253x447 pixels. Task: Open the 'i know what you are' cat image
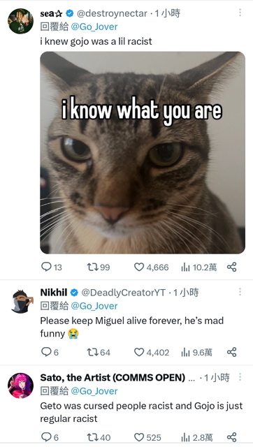pyautogui.click(x=143, y=152)
